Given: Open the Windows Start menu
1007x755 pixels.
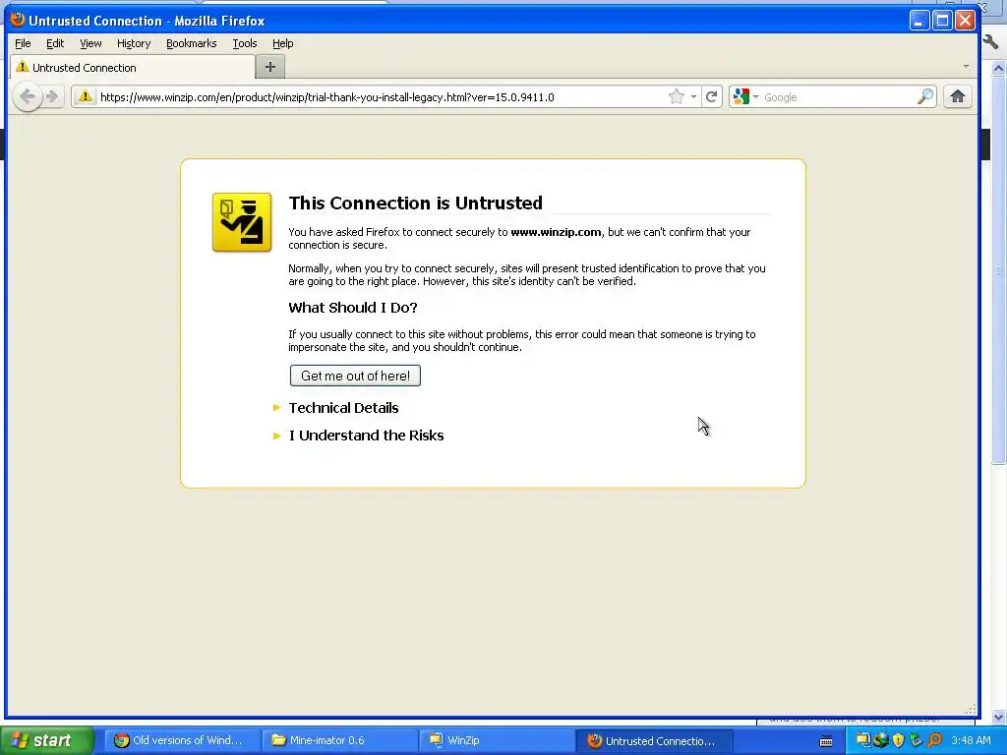Looking at the screenshot, I should click(46, 740).
